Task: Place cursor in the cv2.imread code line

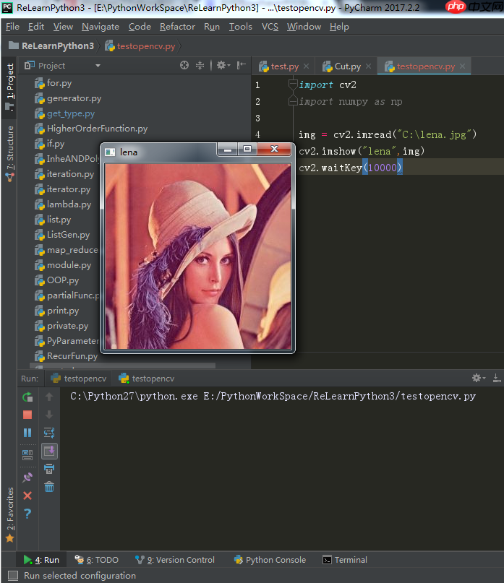Action: (x=387, y=134)
